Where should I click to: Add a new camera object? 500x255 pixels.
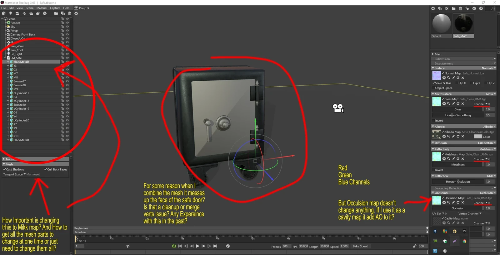pyautogui.click(x=17, y=13)
